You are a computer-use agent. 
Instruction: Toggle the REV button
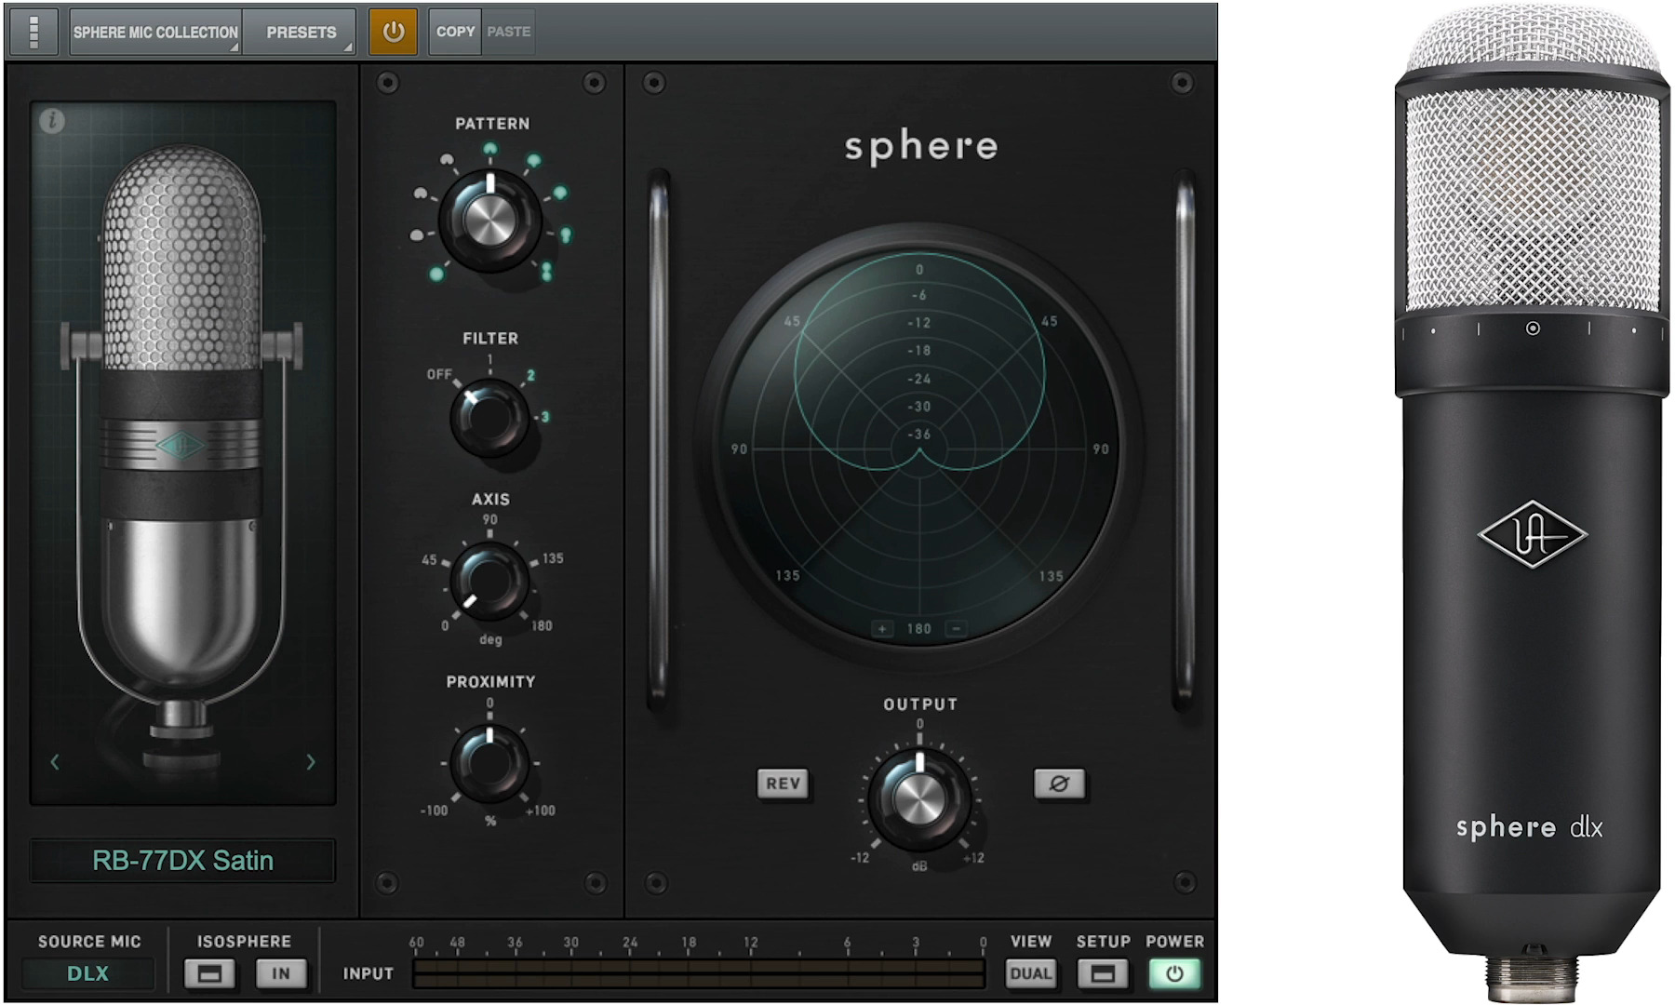pyautogui.click(x=783, y=784)
